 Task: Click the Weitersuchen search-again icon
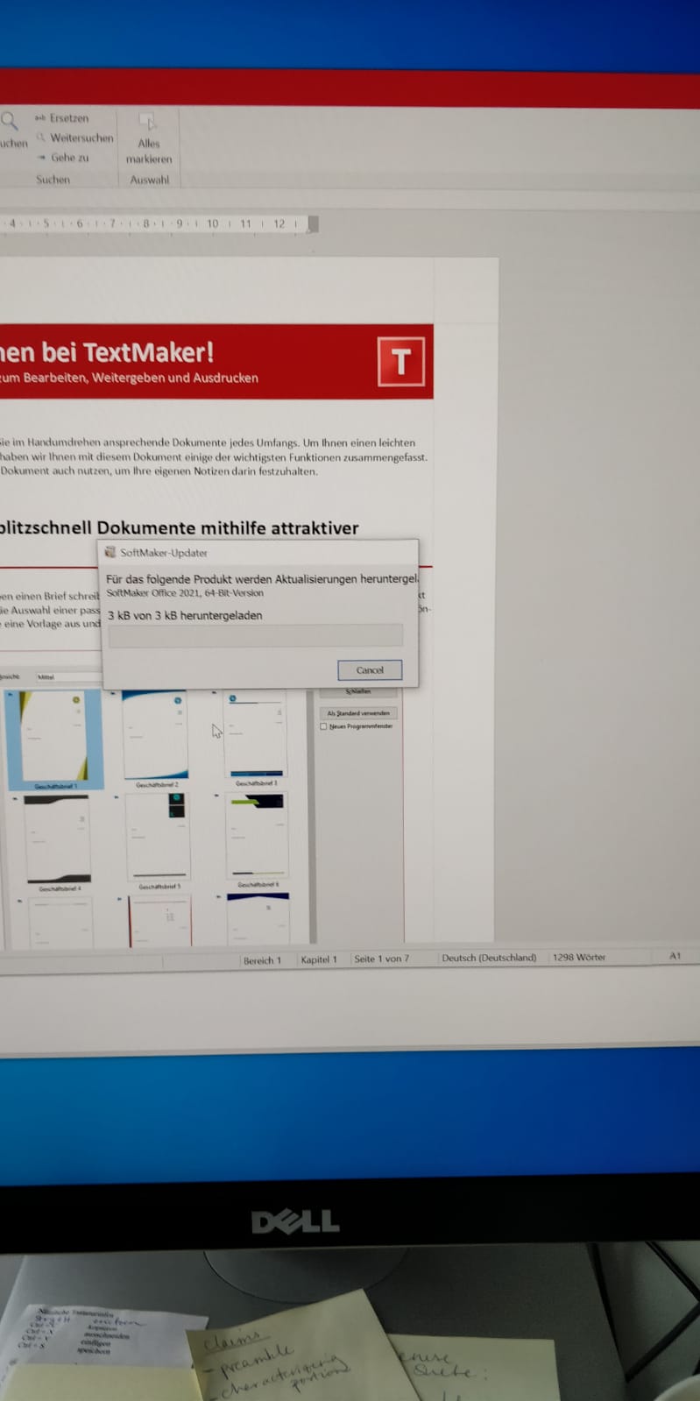pyautogui.click(x=41, y=138)
